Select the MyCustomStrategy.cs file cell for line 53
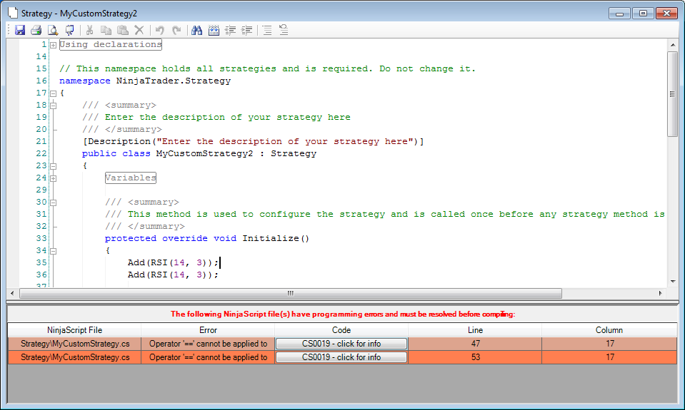 click(x=75, y=357)
